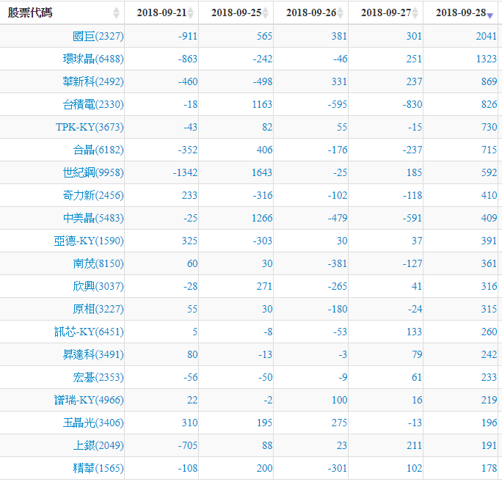502x482 pixels.
Task: Open TPK-KY(3673) stock page
Action: point(90,128)
